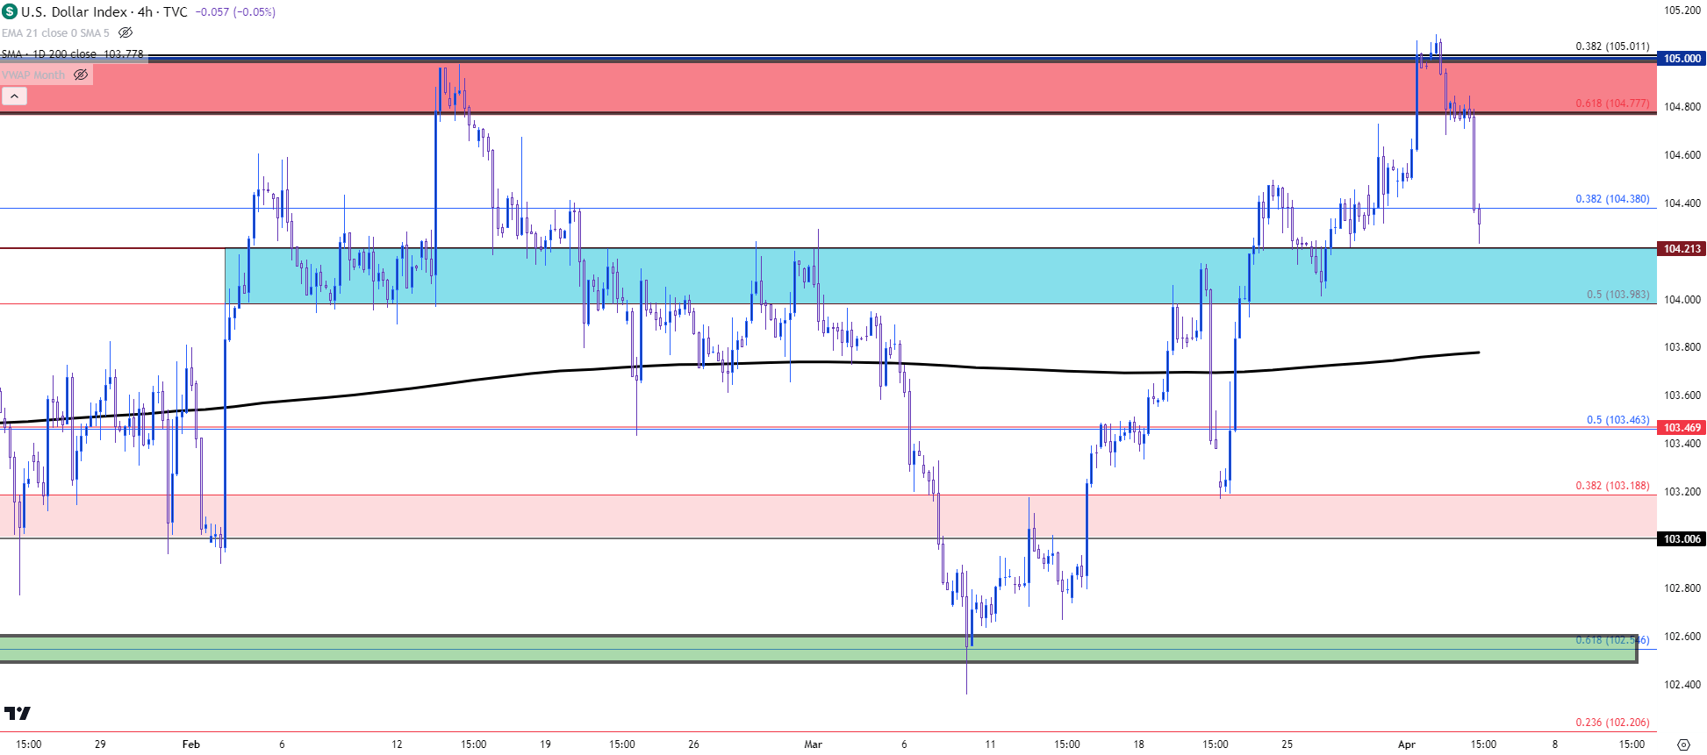Select the green support zone rectangle

tap(818, 649)
